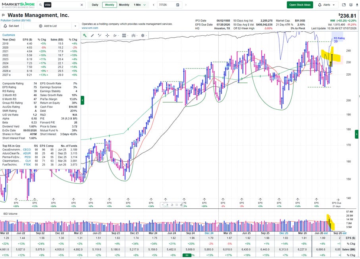Click the $236.81 price
Viewport: 360px width, 259px height.
pos(347,15)
